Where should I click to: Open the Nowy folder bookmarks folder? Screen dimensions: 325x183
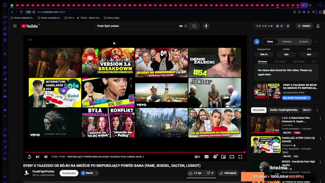112,18
